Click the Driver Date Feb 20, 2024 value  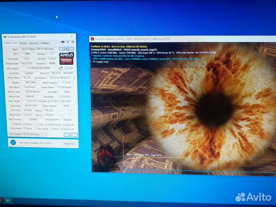point(31,106)
